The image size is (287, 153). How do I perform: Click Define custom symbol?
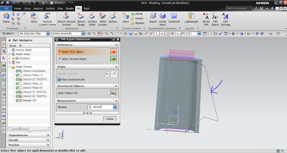click(137, 14)
